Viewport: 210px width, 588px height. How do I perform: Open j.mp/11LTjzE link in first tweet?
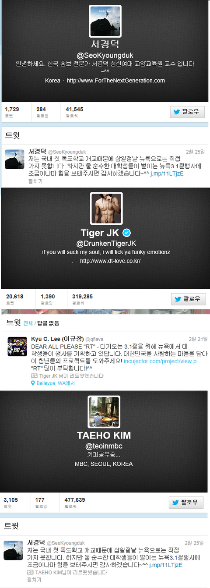click(x=166, y=174)
